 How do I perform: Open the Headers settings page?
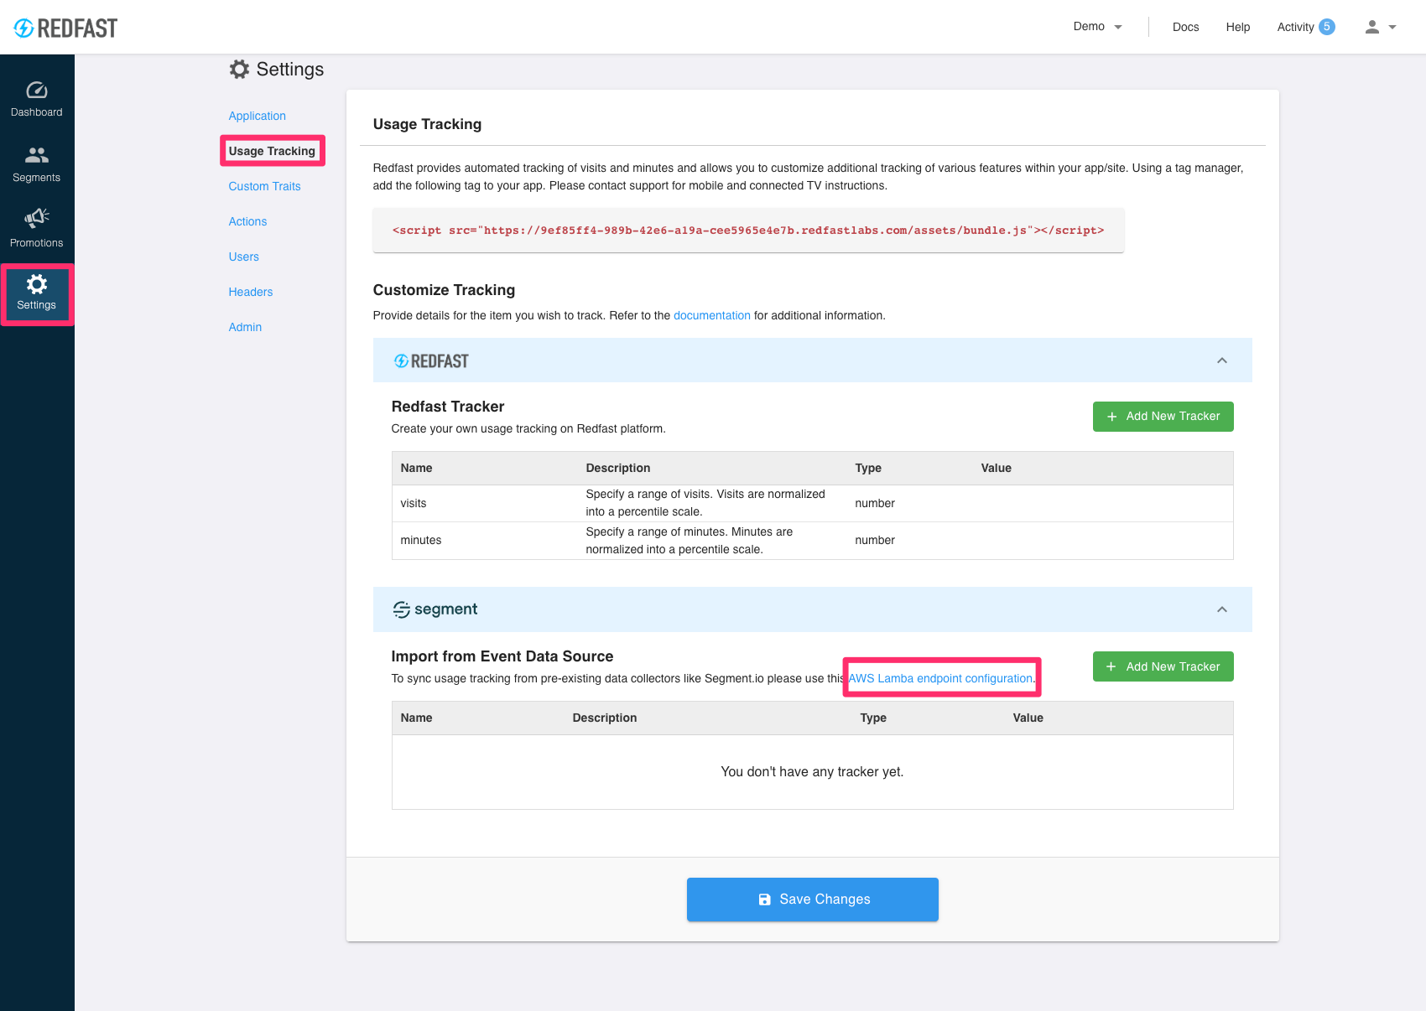(250, 292)
